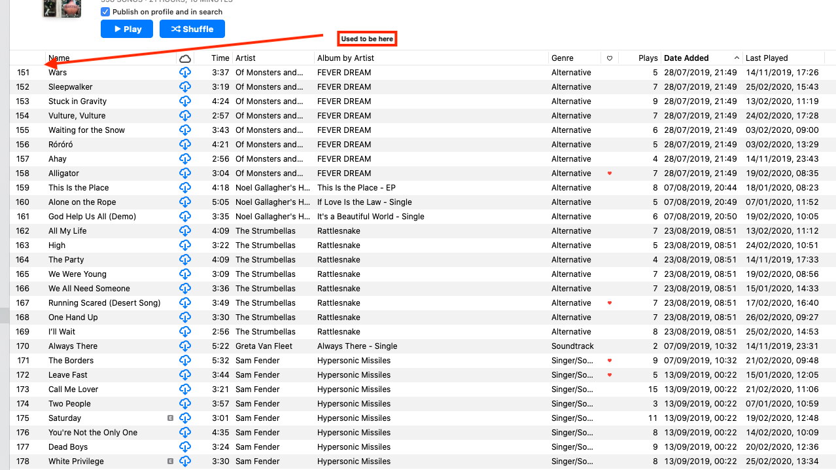Toggle the heart on The Borders

pos(610,361)
